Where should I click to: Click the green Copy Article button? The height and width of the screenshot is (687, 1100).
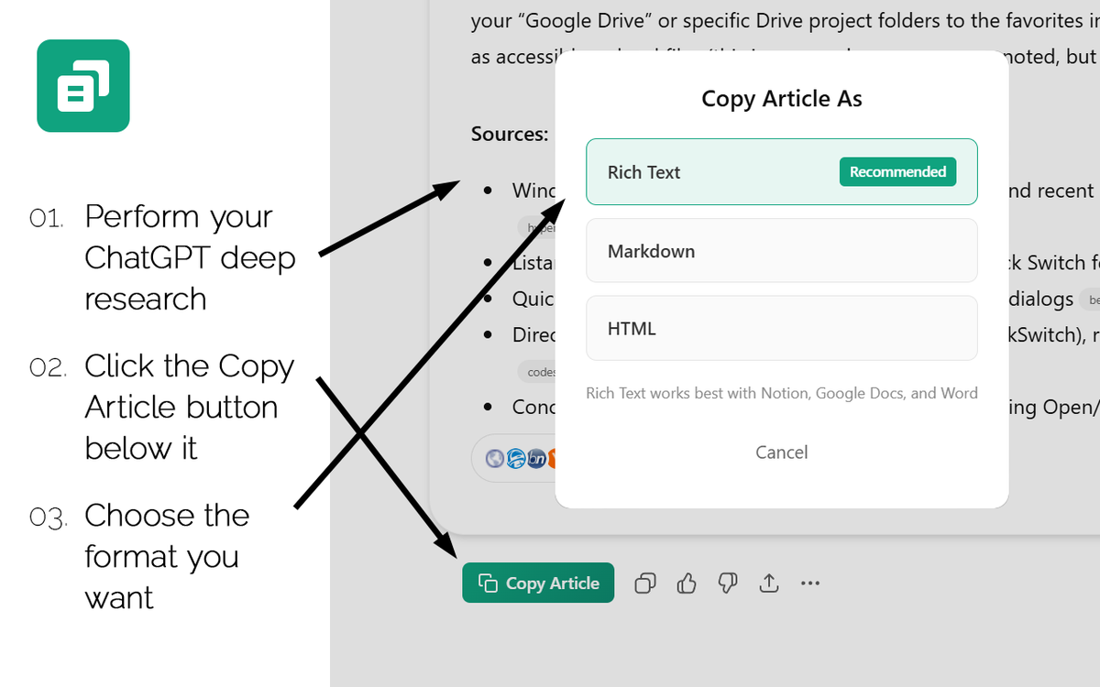[538, 583]
